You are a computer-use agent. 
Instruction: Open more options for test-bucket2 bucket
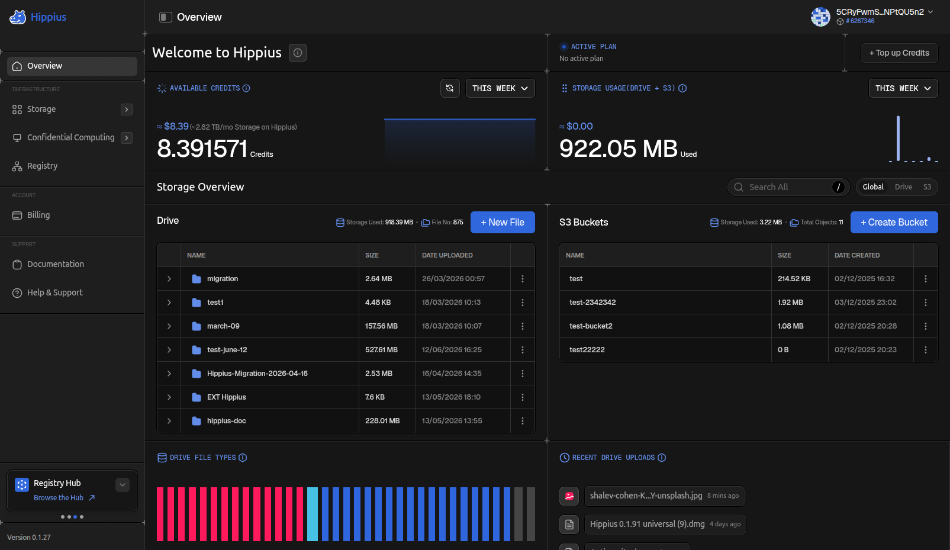(926, 326)
